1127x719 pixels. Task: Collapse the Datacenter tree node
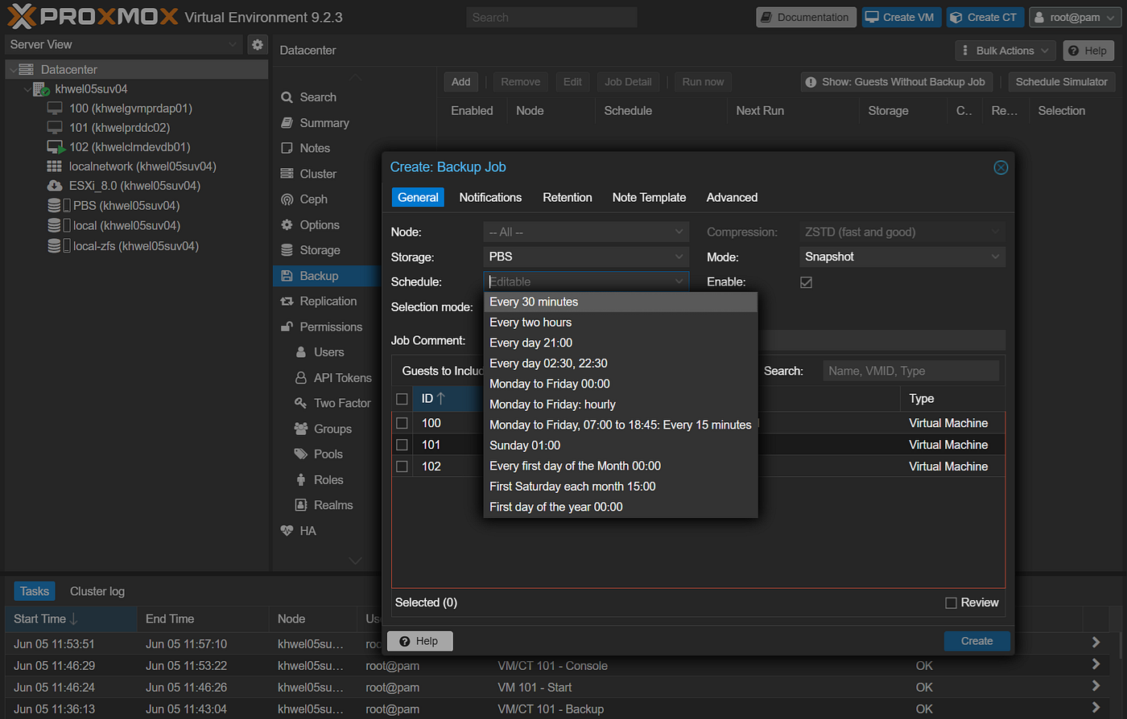pos(13,70)
